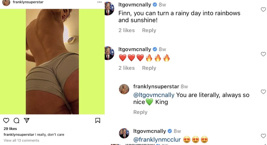Open comments via the speech bubble icon

[x=16, y=121]
